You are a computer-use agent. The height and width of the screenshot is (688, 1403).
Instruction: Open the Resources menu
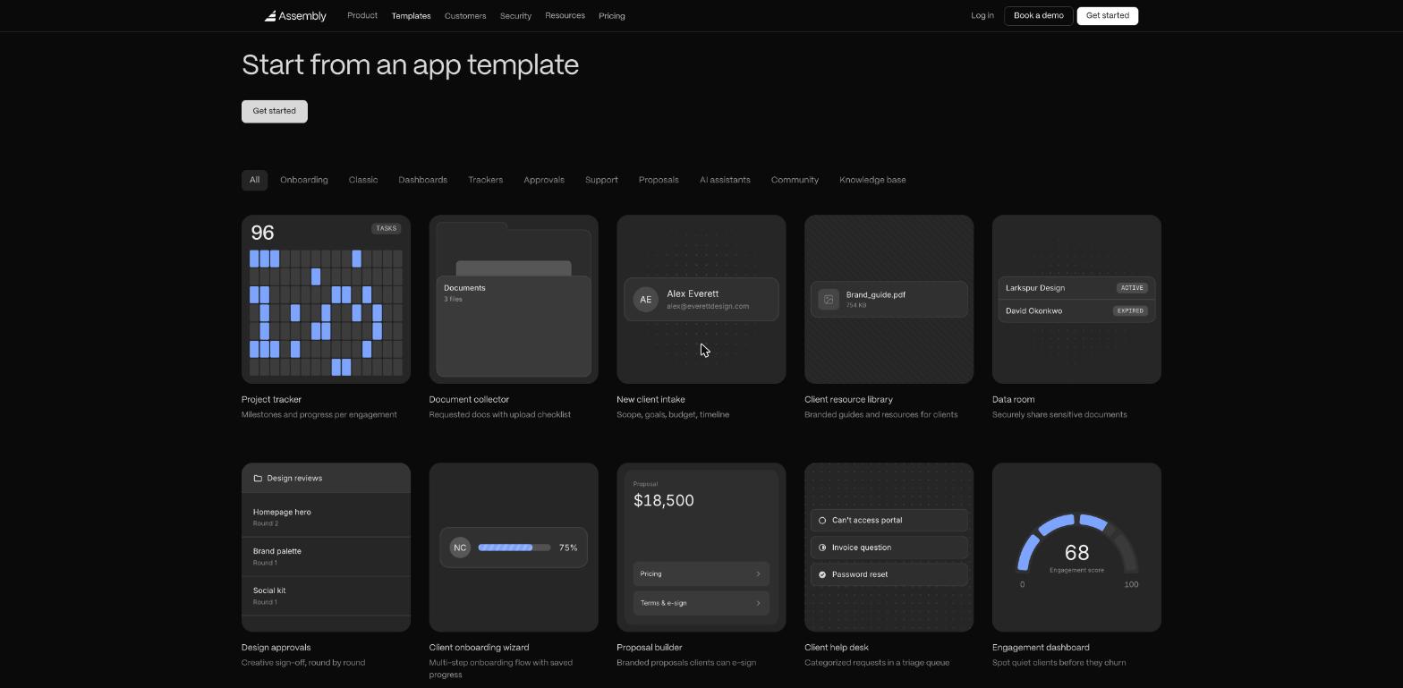pyautogui.click(x=565, y=16)
